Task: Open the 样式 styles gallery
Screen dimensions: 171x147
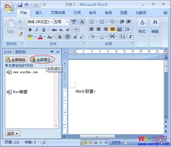Action: (142, 28)
